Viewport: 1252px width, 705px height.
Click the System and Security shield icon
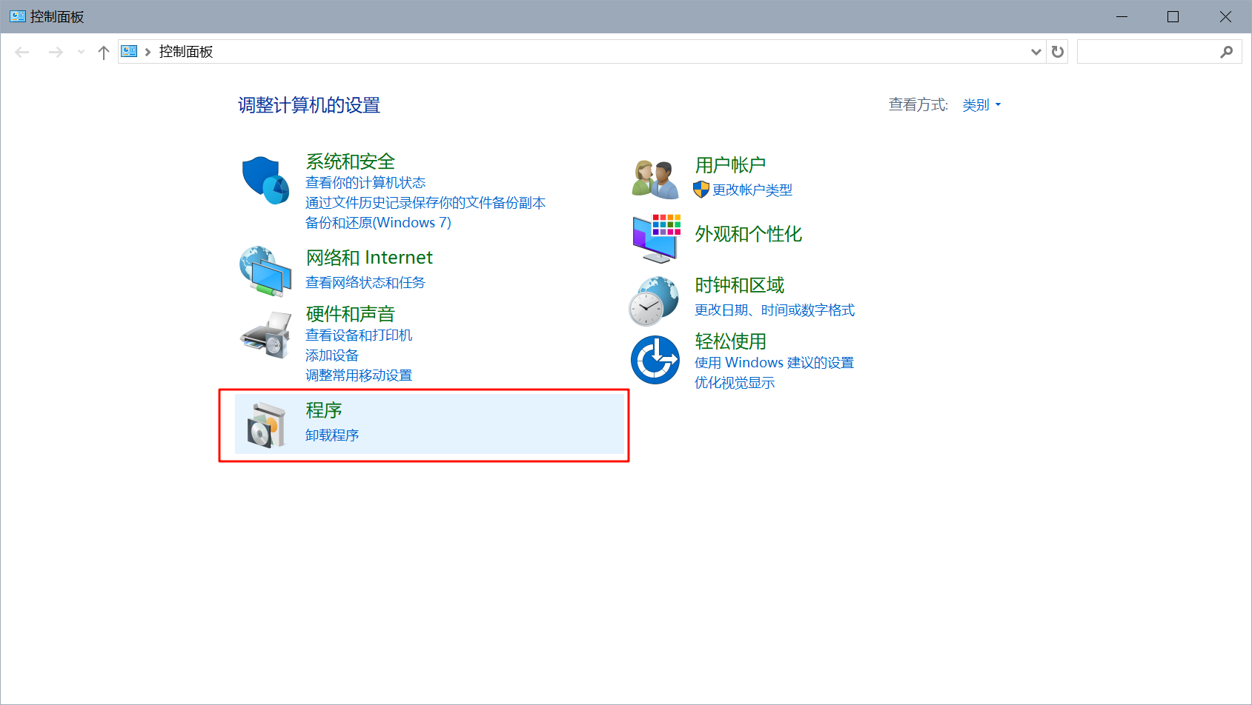(265, 180)
